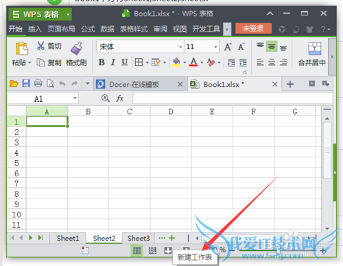343x266 pixels.
Task: Toggle center horizontal alignment
Action: [x=272, y=62]
